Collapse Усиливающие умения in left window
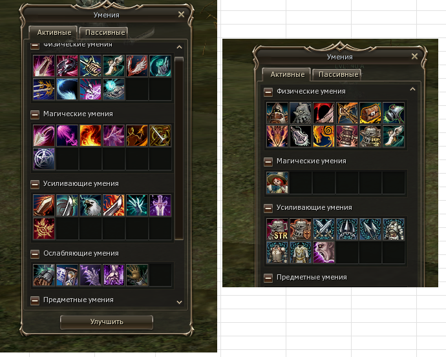The width and height of the screenshot is (446, 357). click(x=35, y=185)
